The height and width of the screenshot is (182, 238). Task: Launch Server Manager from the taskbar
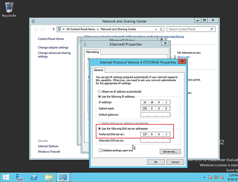click(19, 177)
